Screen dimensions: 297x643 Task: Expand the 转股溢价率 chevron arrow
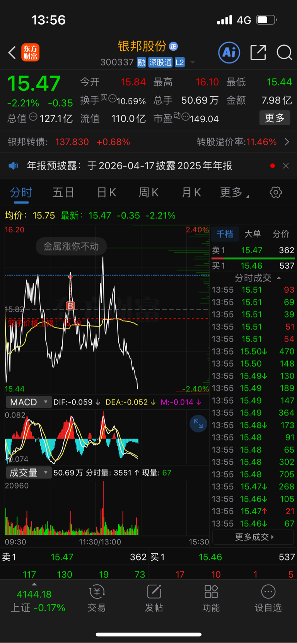tap(287, 142)
